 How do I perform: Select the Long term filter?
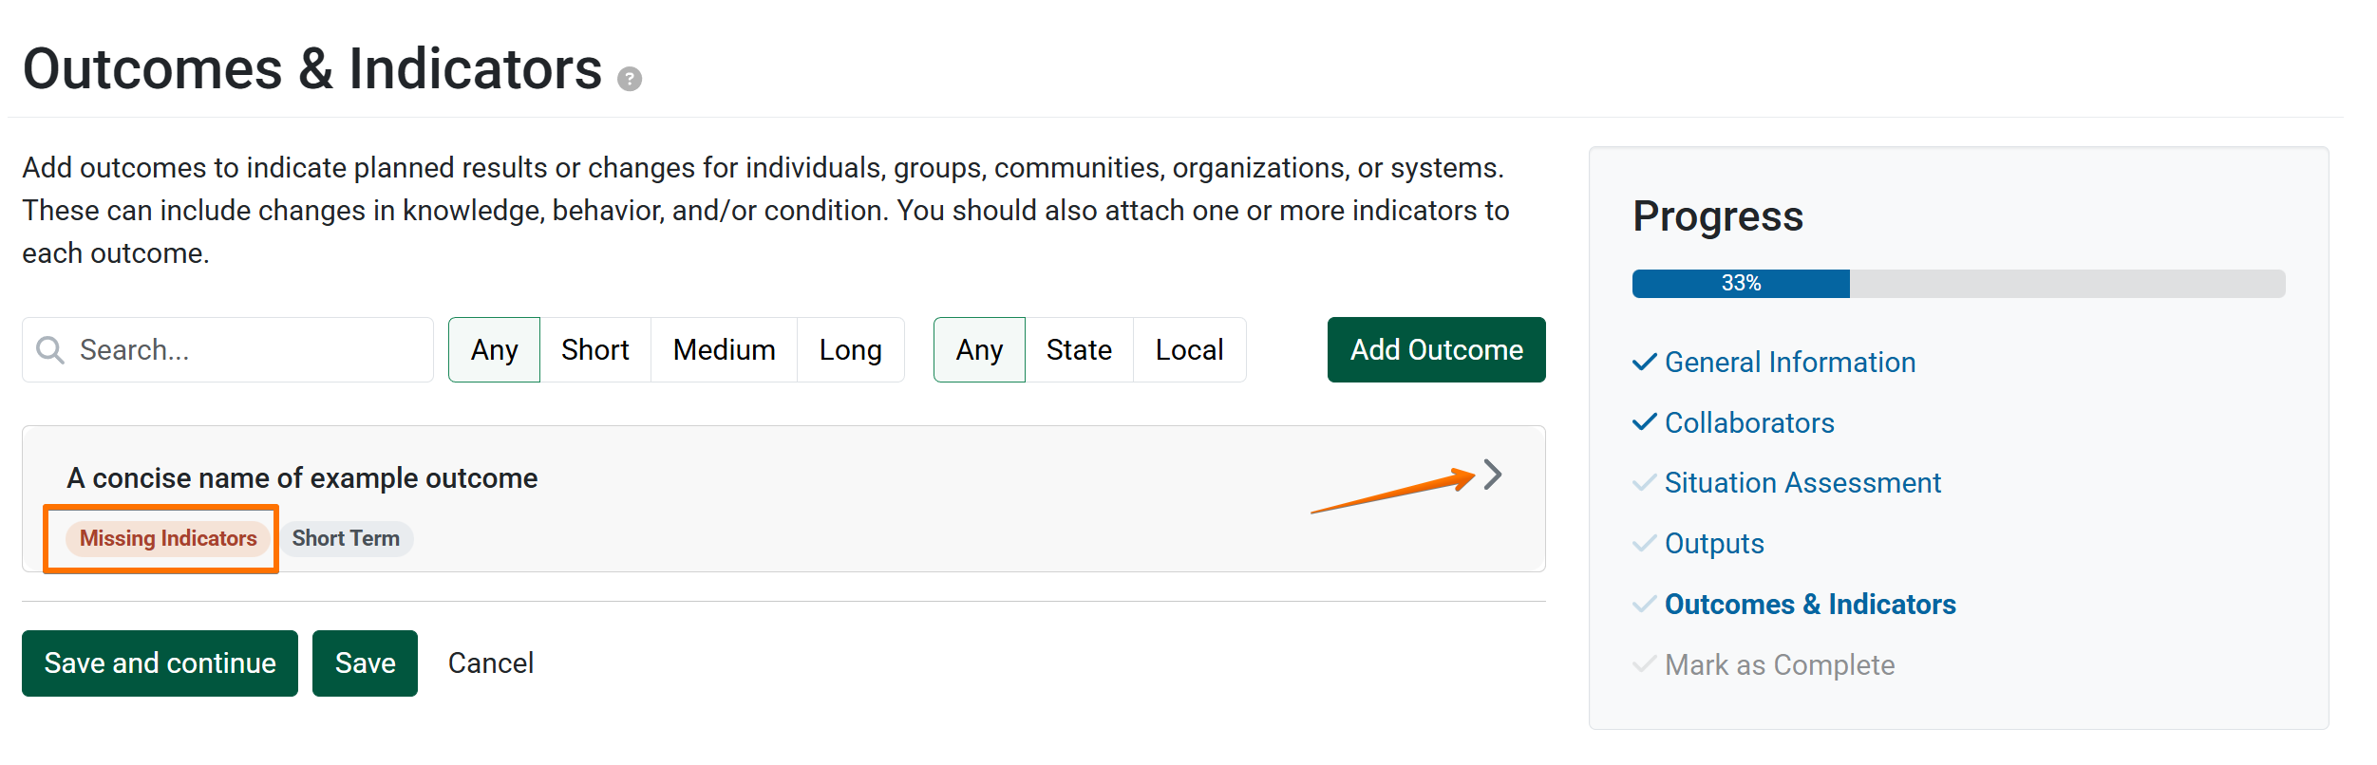tap(851, 350)
